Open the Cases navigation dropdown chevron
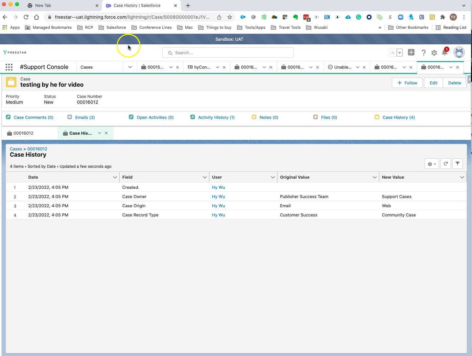 [x=130, y=67]
